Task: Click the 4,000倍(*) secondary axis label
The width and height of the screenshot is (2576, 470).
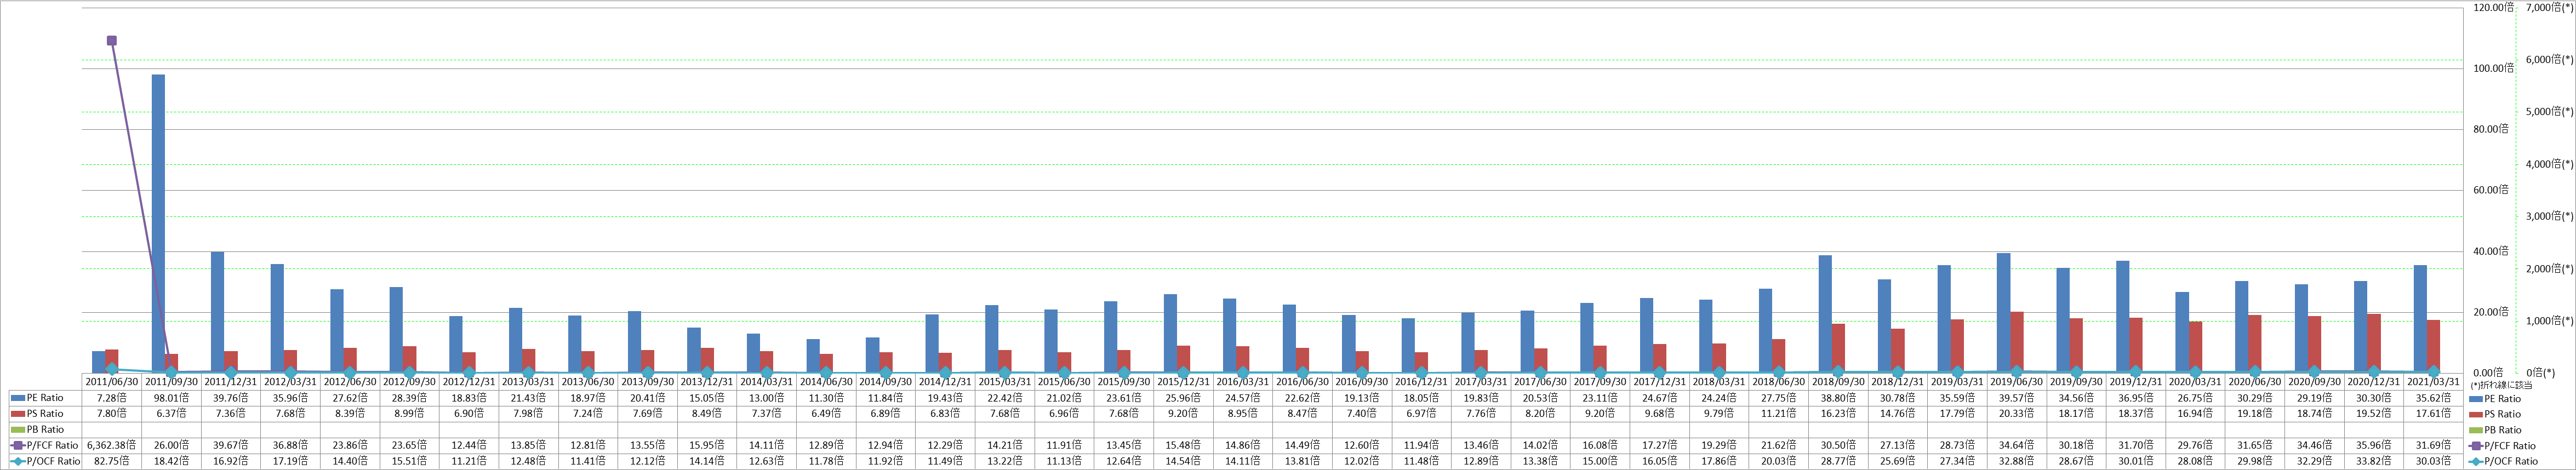Action: 2549,164
